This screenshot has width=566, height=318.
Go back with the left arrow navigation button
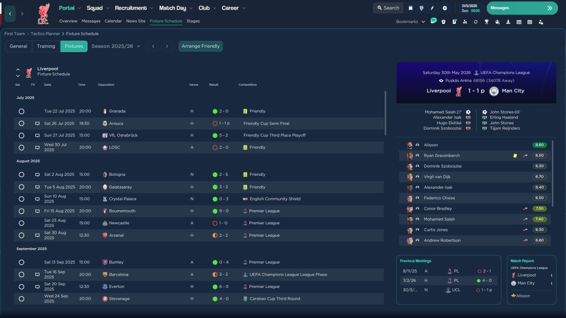pos(10,14)
